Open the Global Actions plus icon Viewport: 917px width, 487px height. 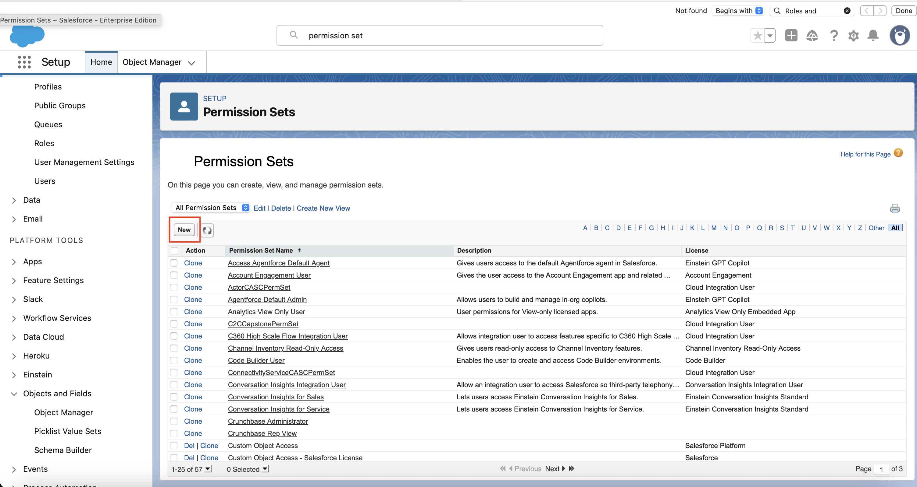click(791, 36)
